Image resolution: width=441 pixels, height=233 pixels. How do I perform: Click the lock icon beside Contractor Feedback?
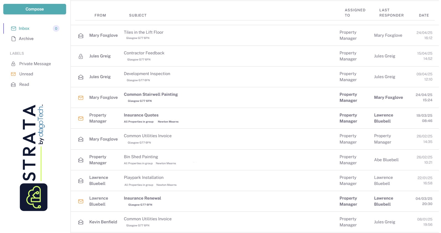pyautogui.click(x=81, y=56)
